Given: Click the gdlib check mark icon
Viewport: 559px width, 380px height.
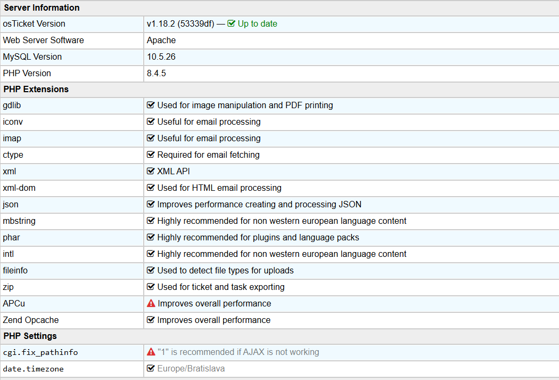Looking at the screenshot, I should 151,105.
